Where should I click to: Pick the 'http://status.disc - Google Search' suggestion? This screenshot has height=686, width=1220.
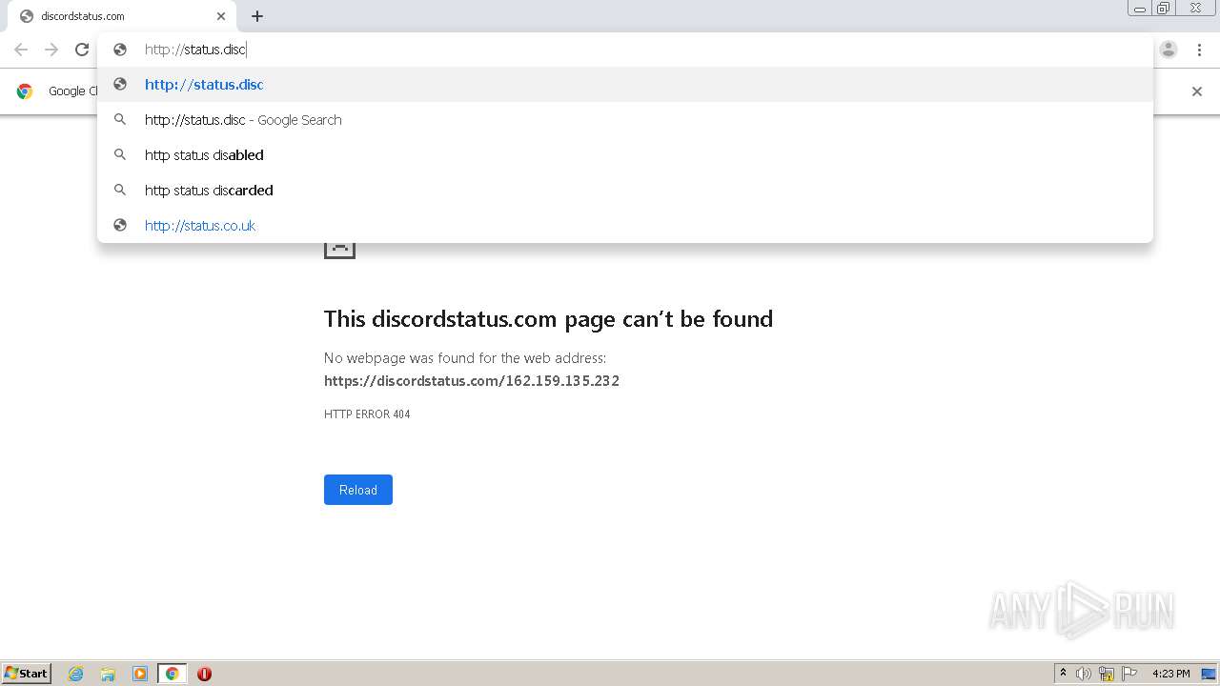(625, 120)
